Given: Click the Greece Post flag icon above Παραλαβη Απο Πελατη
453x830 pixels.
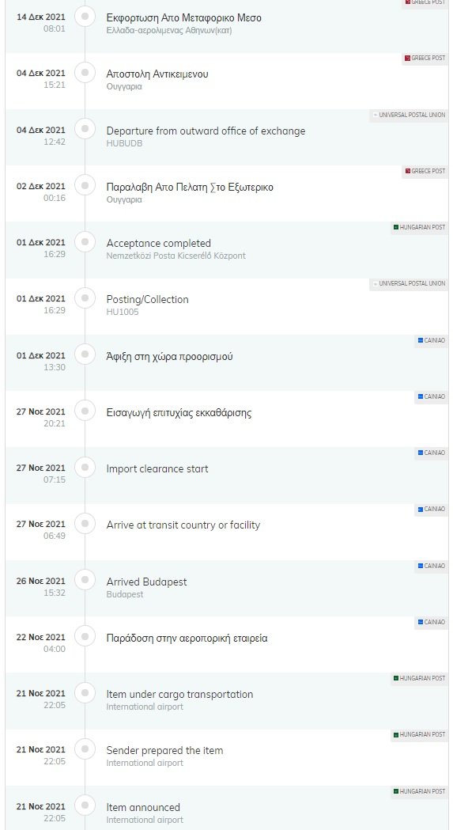Looking at the screenshot, I should pos(407,171).
